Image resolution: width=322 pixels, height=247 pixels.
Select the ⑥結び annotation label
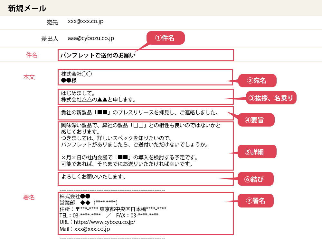256,179
